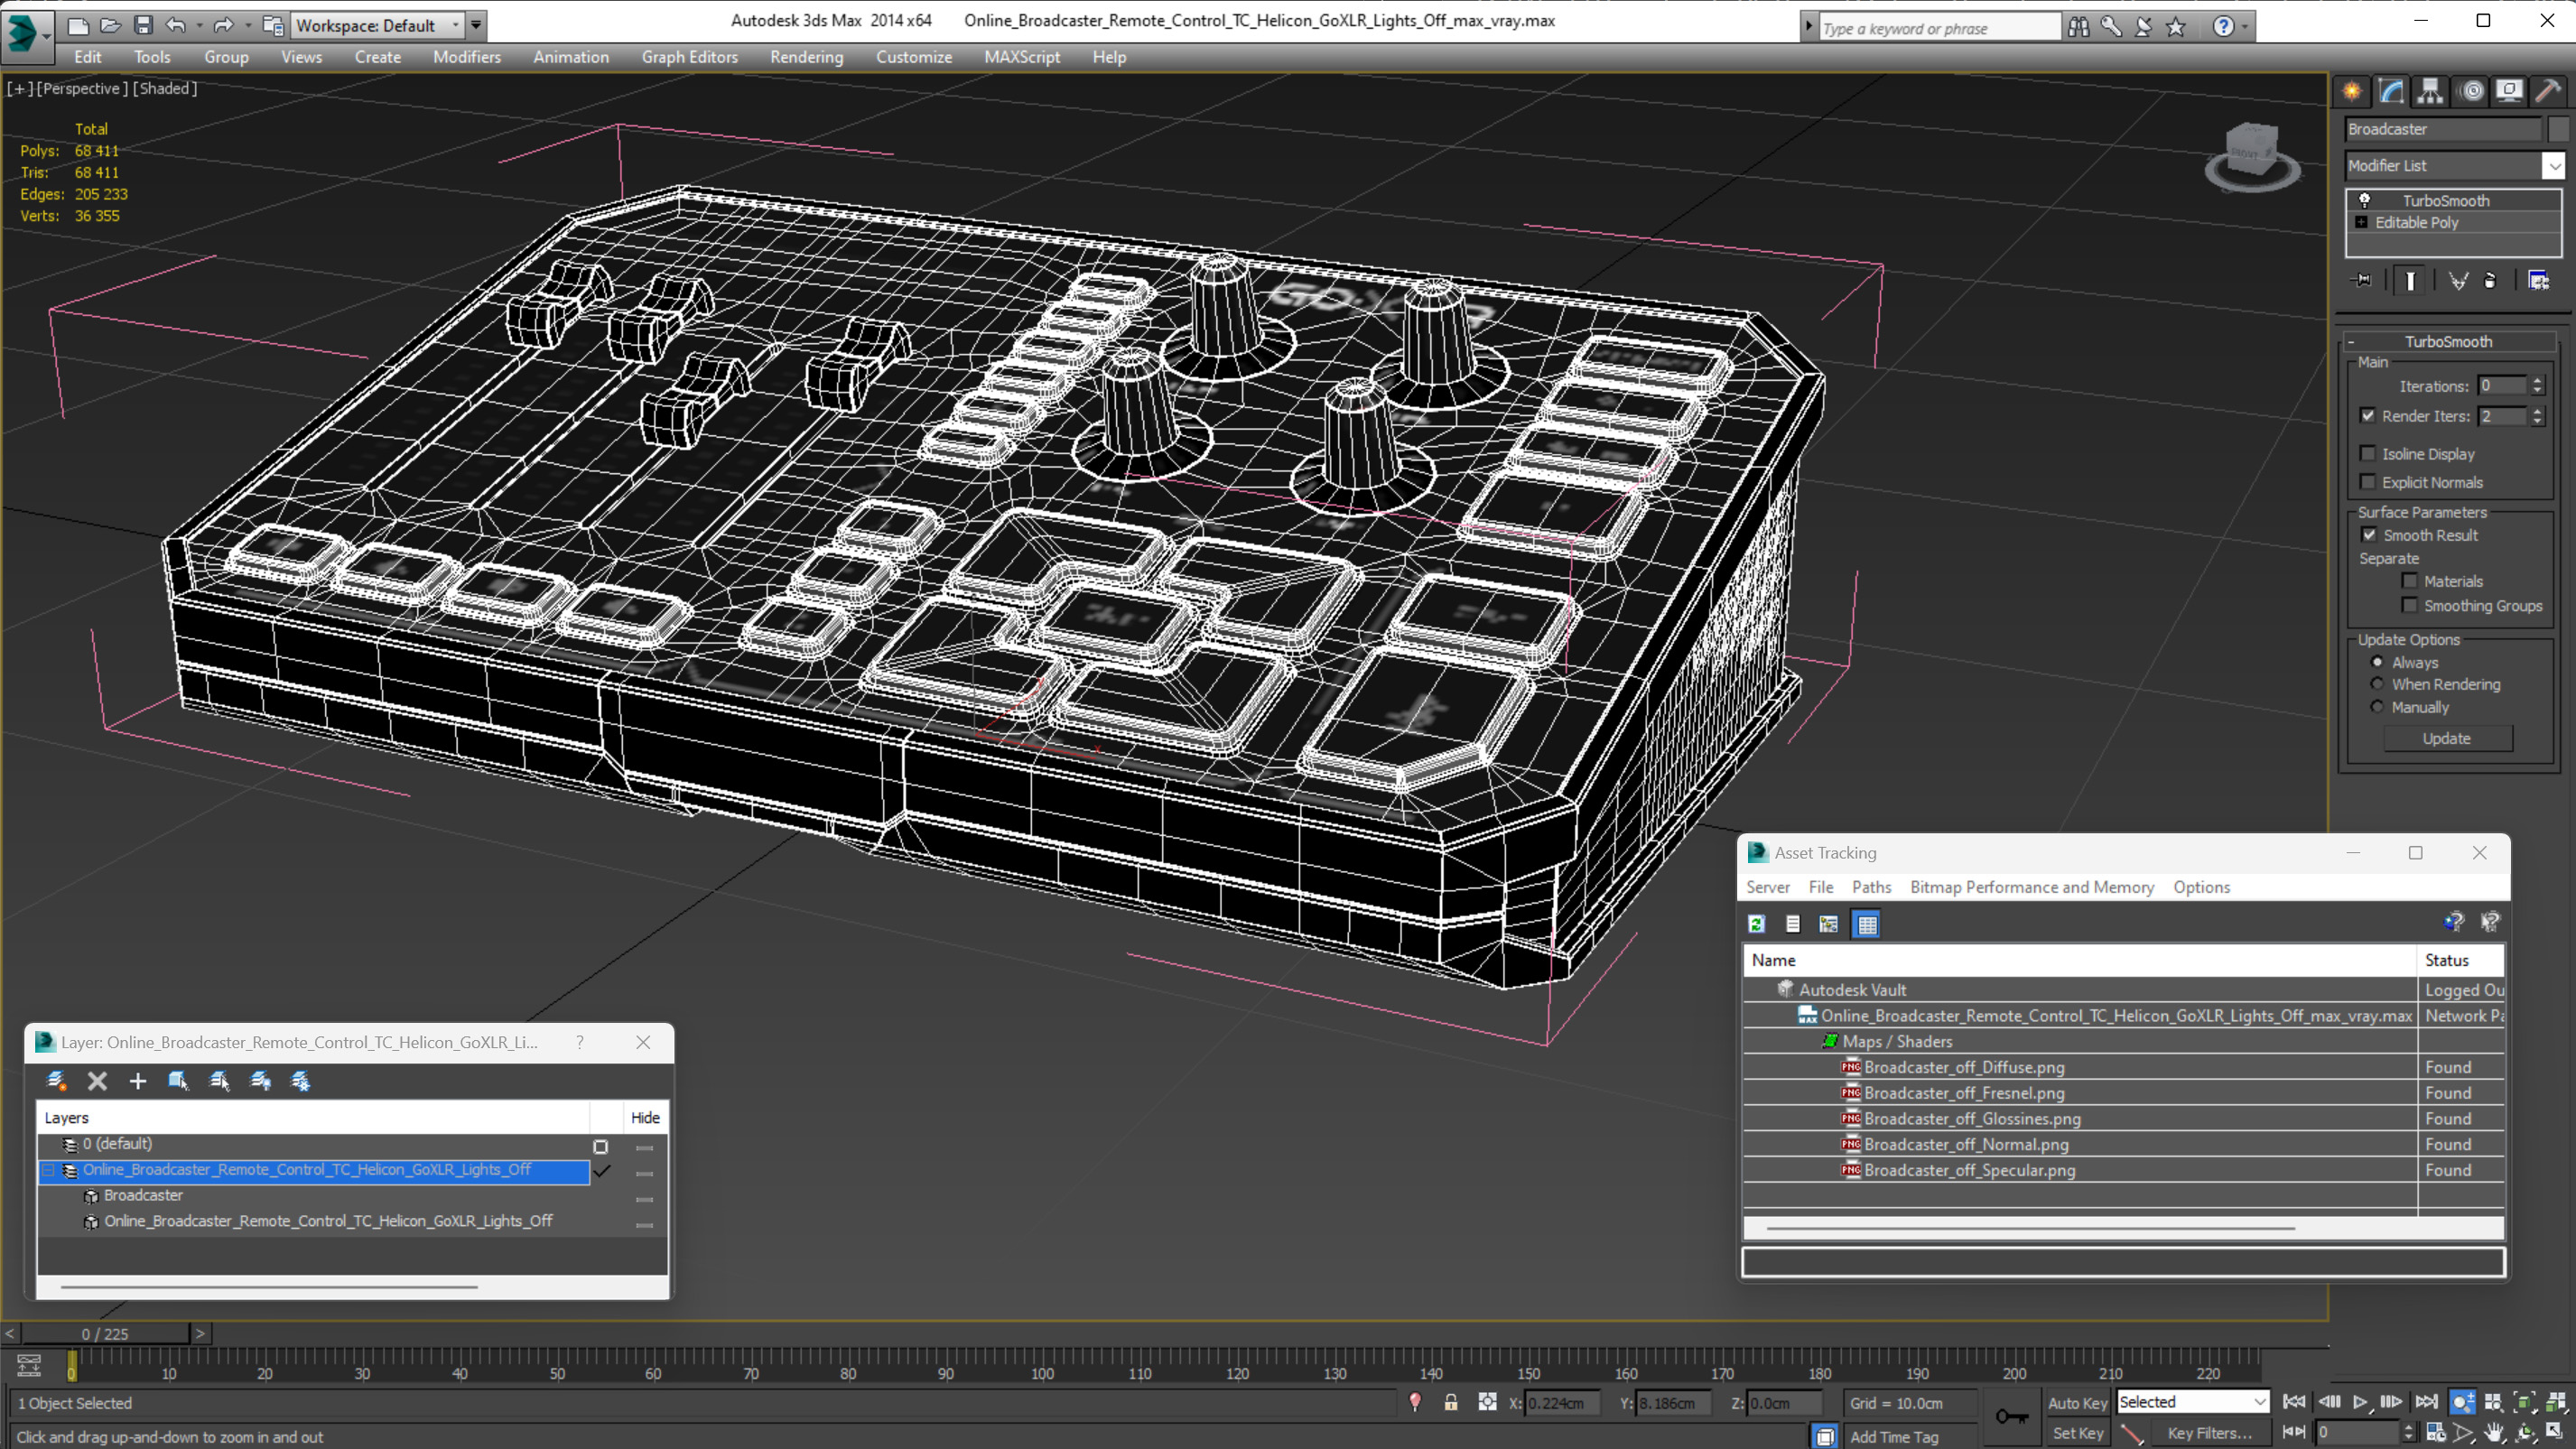Collapse the Online_Broadcaster layer in Layers list
Screen dimensions: 2576x1449
48,1169
